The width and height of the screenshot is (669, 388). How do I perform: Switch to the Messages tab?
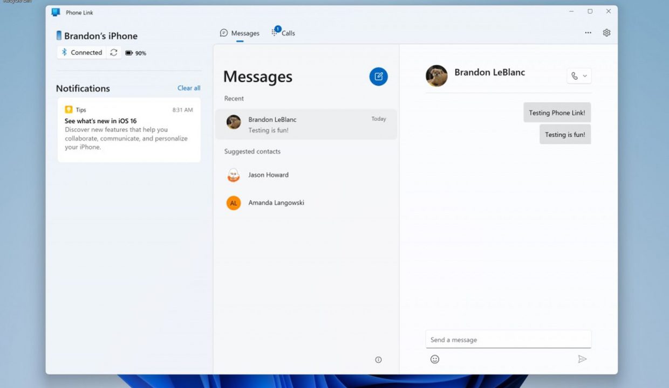point(240,33)
